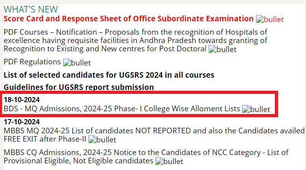Click 'Recognition to Existing and New centres' line

click(x=105, y=49)
